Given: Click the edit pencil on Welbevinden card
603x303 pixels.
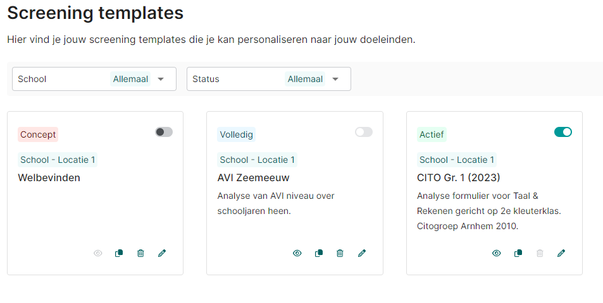Looking at the screenshot, I should [x=162, y=253].
